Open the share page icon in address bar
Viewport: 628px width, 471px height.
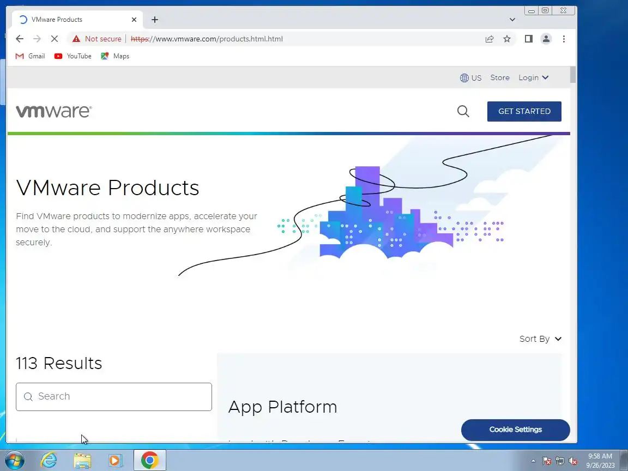click(490, 39)
